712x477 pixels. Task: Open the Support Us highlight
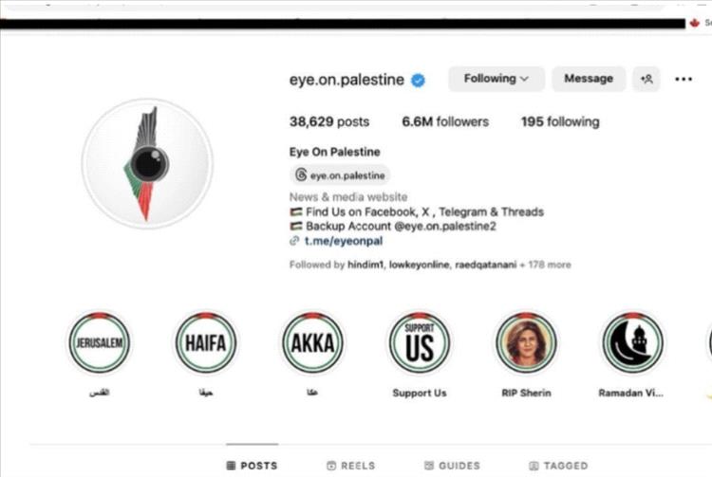tap(420, 342)
